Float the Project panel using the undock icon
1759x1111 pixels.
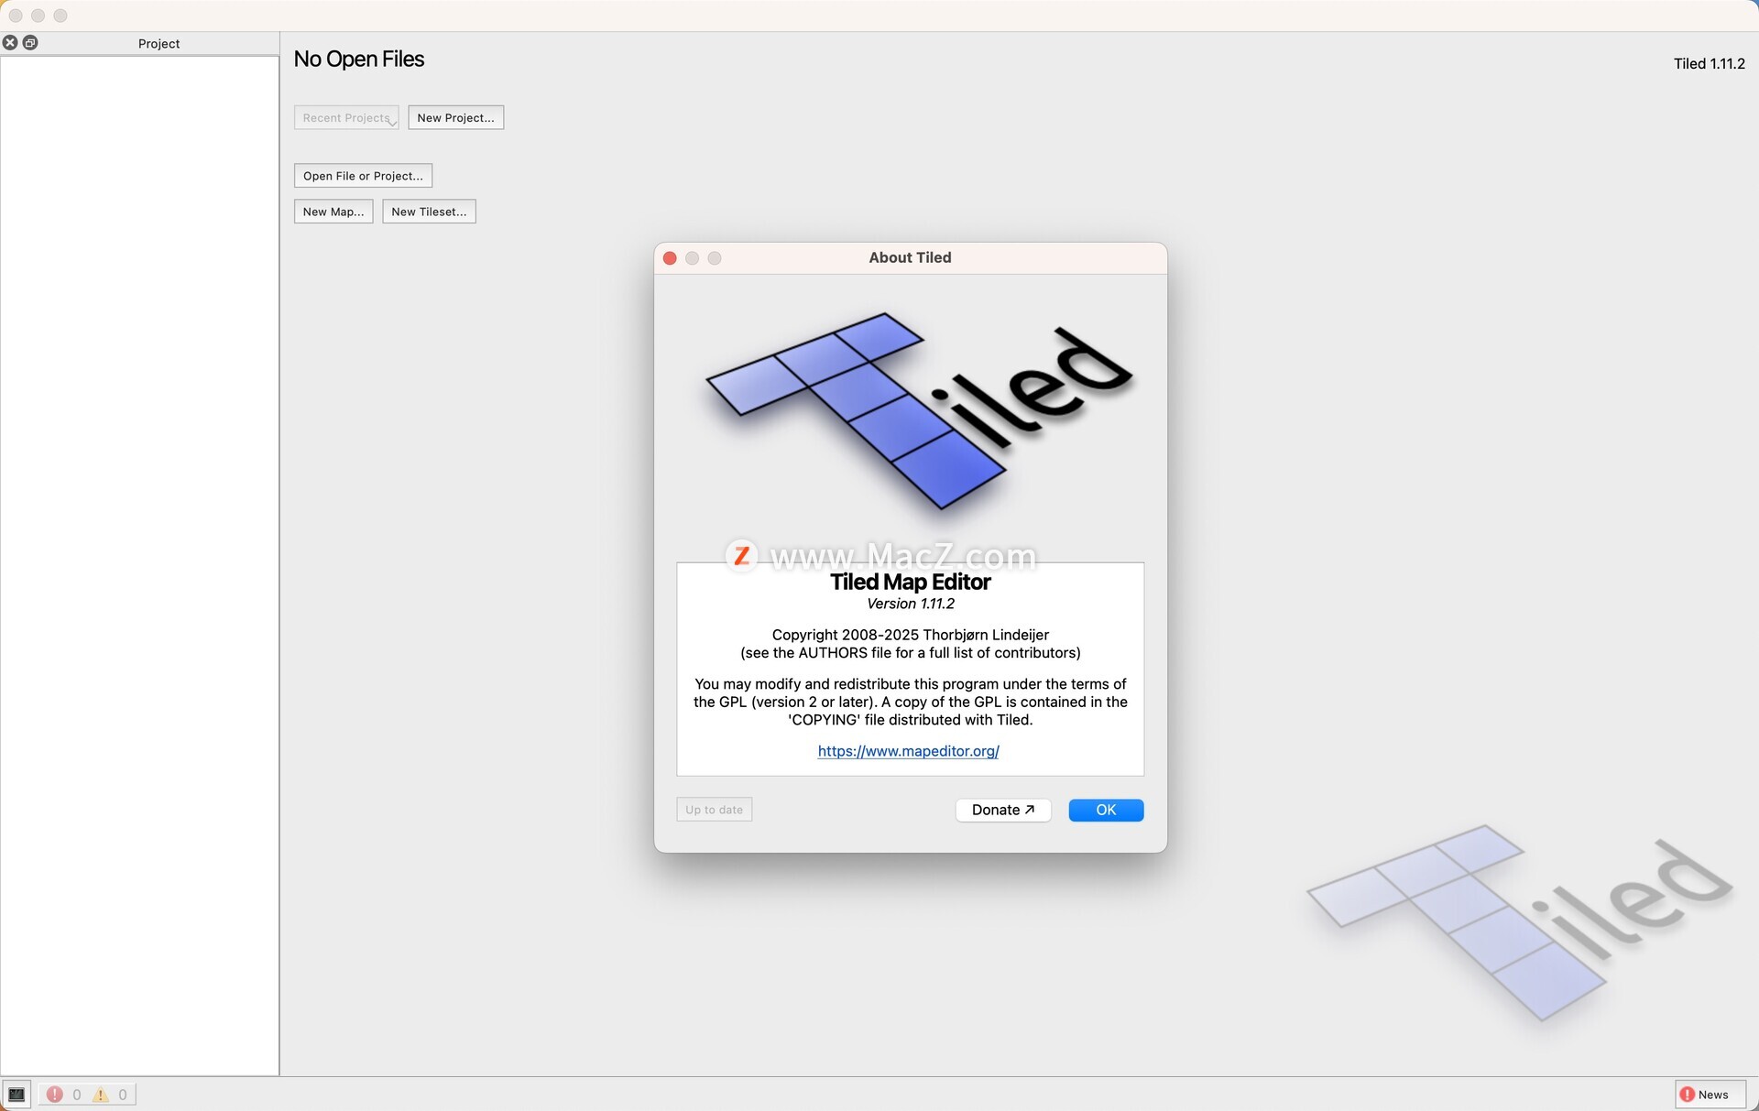point(30,42)
